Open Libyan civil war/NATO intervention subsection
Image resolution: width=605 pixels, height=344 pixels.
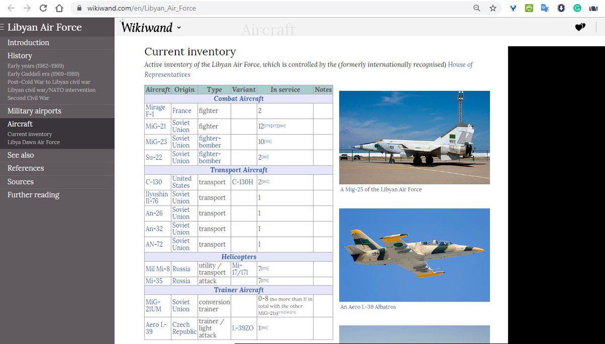tap(51, 90)
